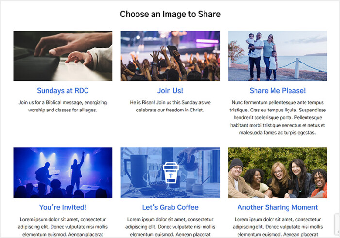The height and width of the screenshot is (238, 340).
Task: Pick the family by the sea photo
Action: click(277, 56)
